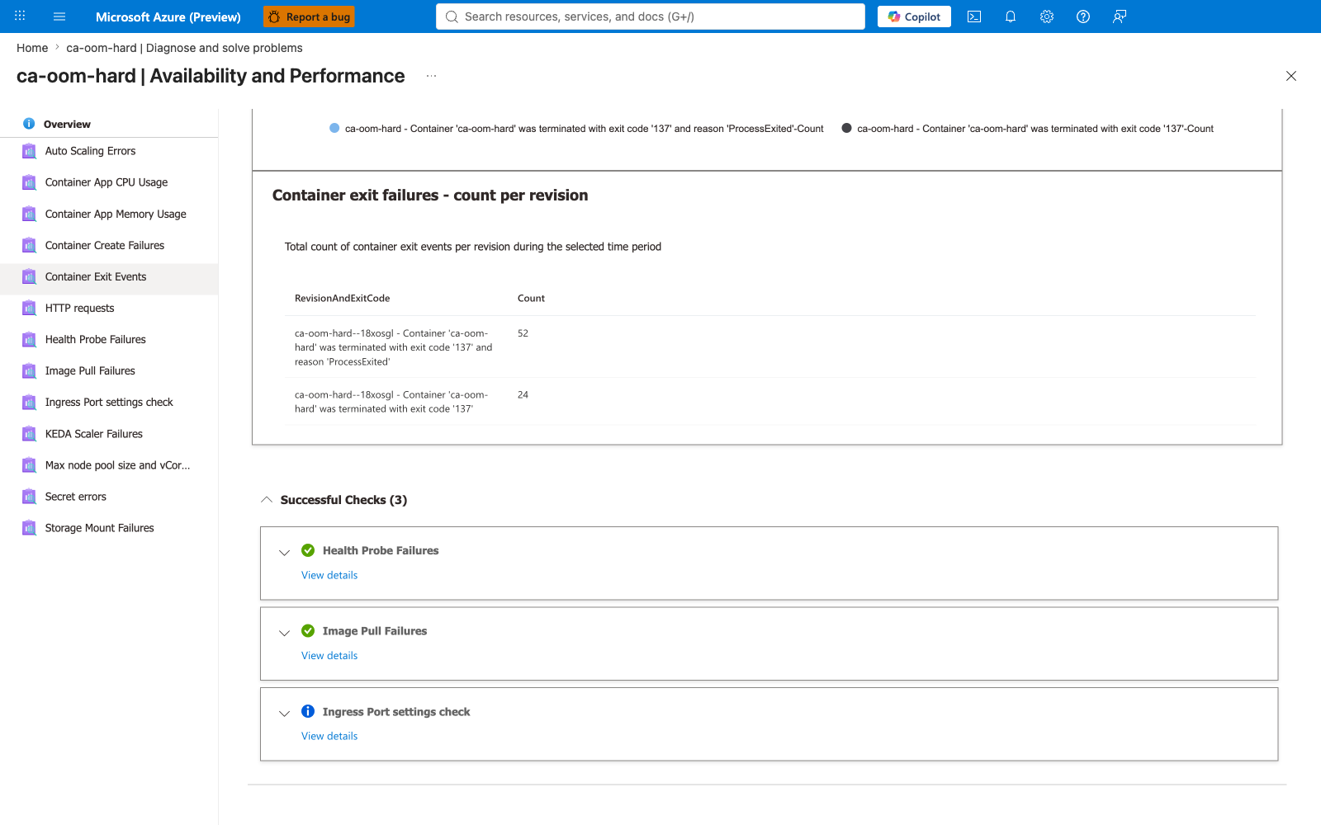The image size is (1321, 825).
Task: Click the Container Create Failures icon
Action: coord(29,245)
